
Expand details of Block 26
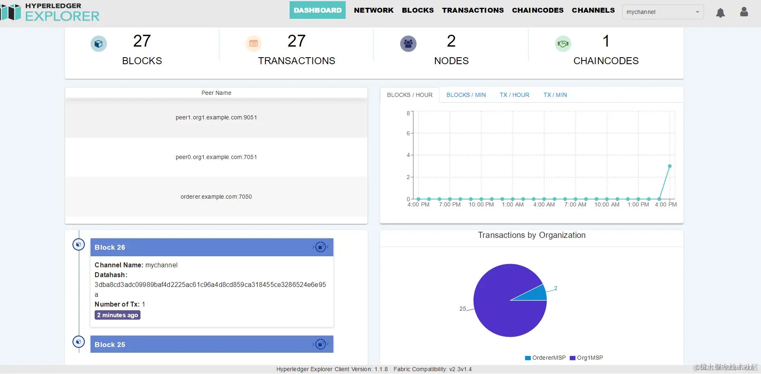pos(321,246)
